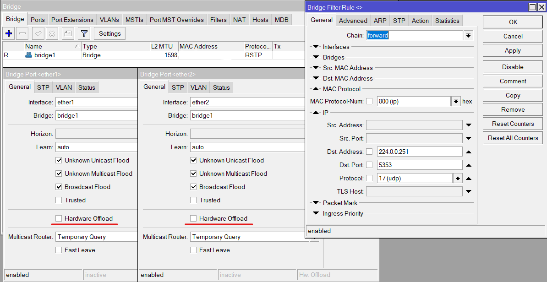The height and width of the screenshot is (282, 547).
Task: Switch to Advanced tab in filter rule
Action: (353, 21)
